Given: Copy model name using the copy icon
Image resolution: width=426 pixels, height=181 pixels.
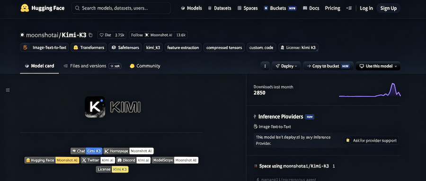Looking at the screenshot, I should pyautogui.click(x=91, y=35).
